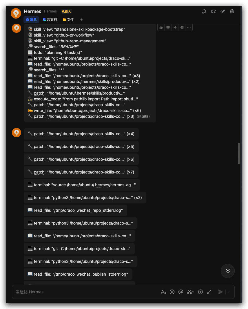Click the mark-all-read checkmark icon
248x309 pixels.
pos(223,11)
